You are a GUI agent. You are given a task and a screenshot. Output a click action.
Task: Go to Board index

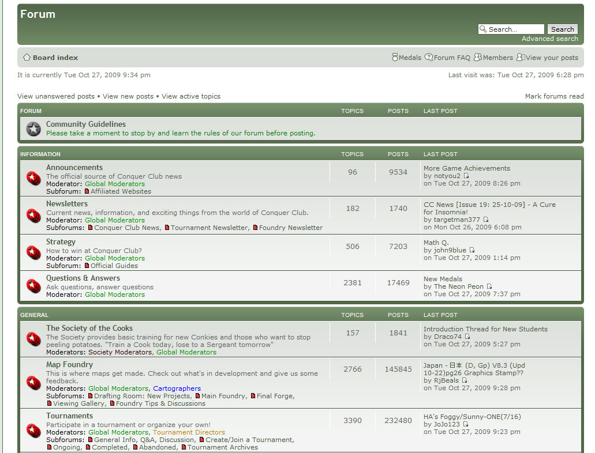coord(55,58)
